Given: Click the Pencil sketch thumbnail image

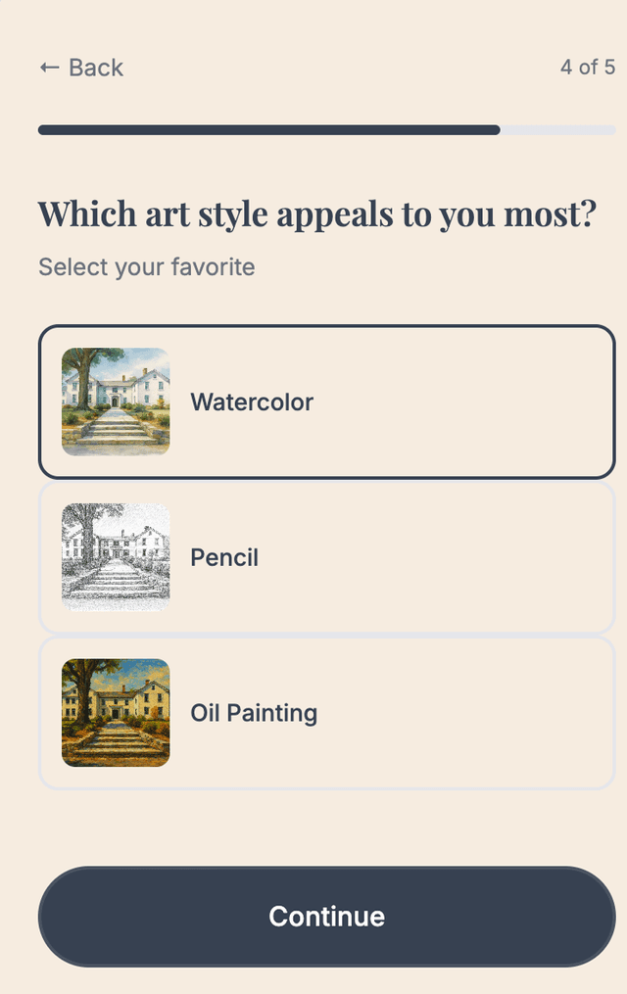Looking at the screenshot, I should (x=115, y=556).
